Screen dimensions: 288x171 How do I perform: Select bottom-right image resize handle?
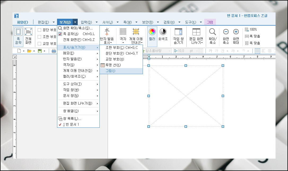click(223, 126)
